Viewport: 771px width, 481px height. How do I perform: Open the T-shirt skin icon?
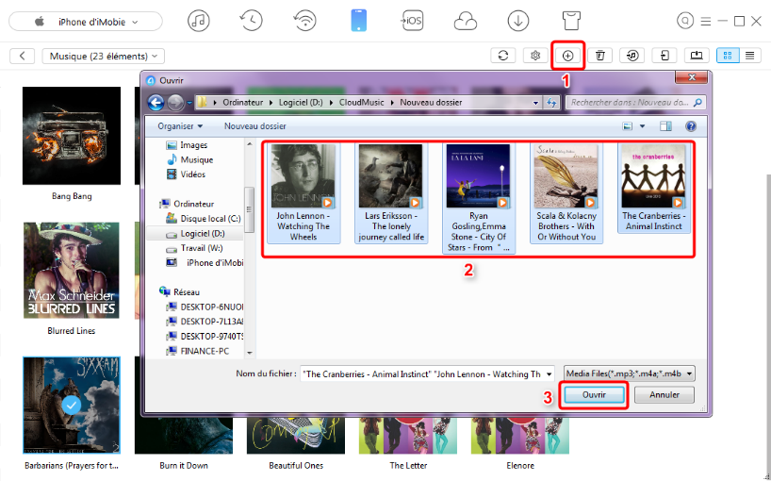pyautogui.click(x=571, y=21)
